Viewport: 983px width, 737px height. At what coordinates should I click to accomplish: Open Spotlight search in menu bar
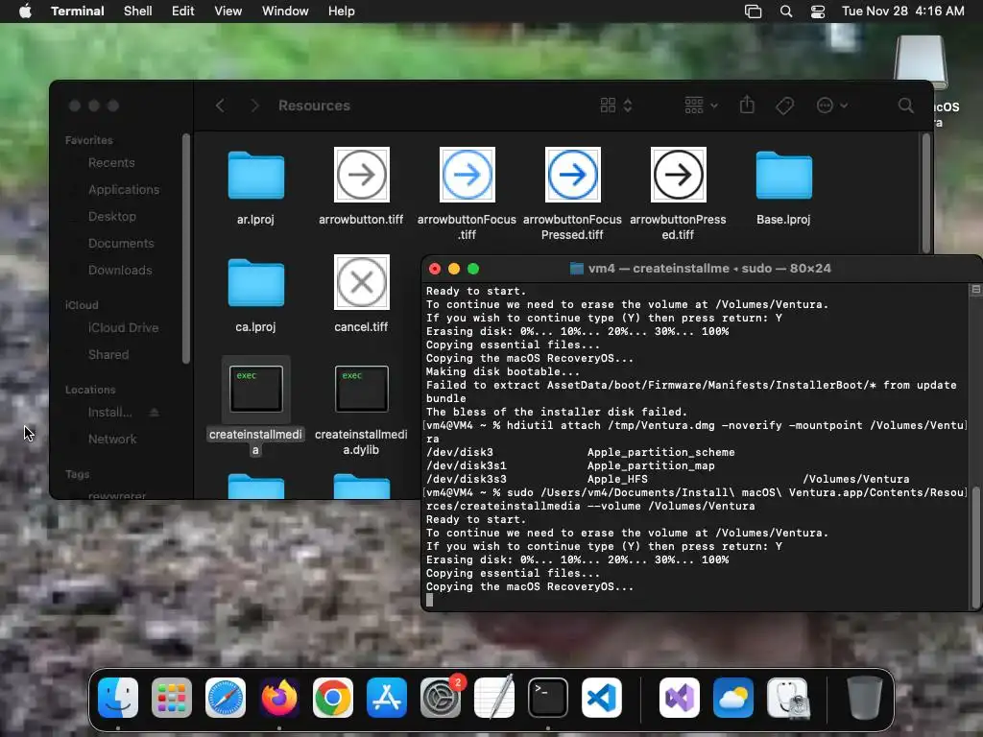[x=785, y=12]
